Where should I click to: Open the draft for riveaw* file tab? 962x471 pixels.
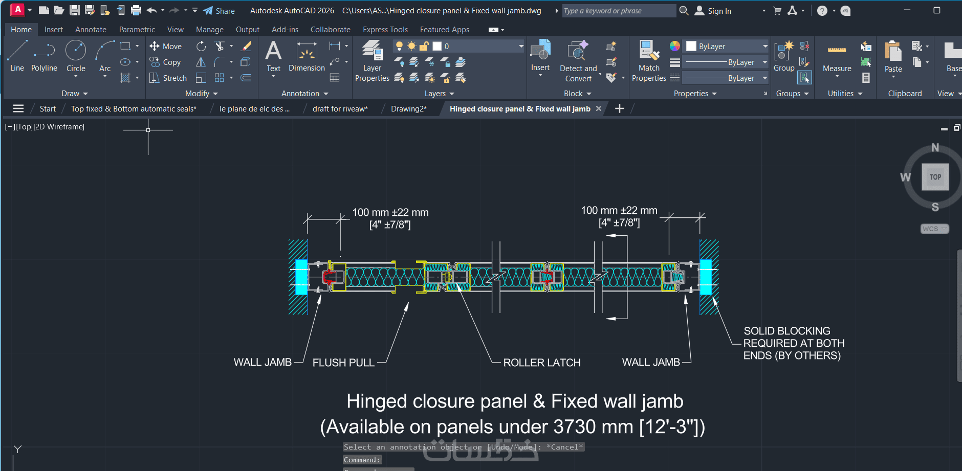coord(340,108)
